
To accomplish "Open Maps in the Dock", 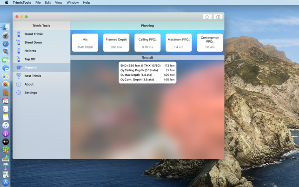I will (6, 76).
